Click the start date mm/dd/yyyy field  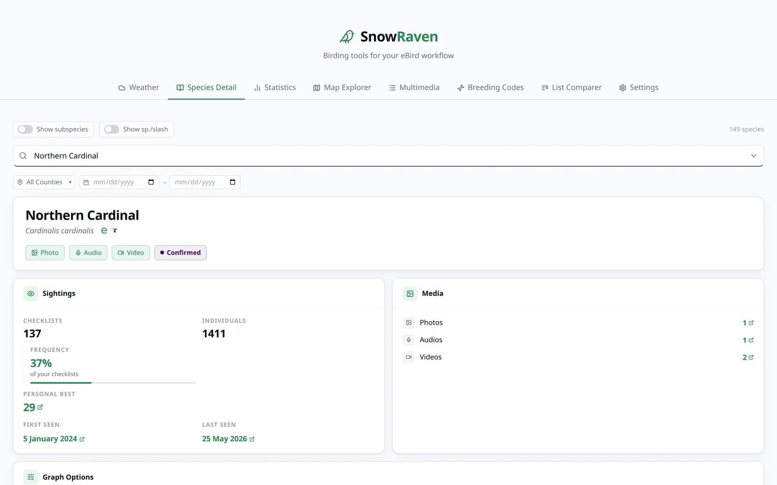point(114,182)
